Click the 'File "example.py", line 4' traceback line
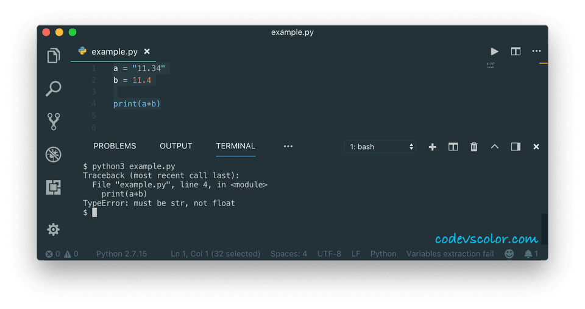 (180, 185)
